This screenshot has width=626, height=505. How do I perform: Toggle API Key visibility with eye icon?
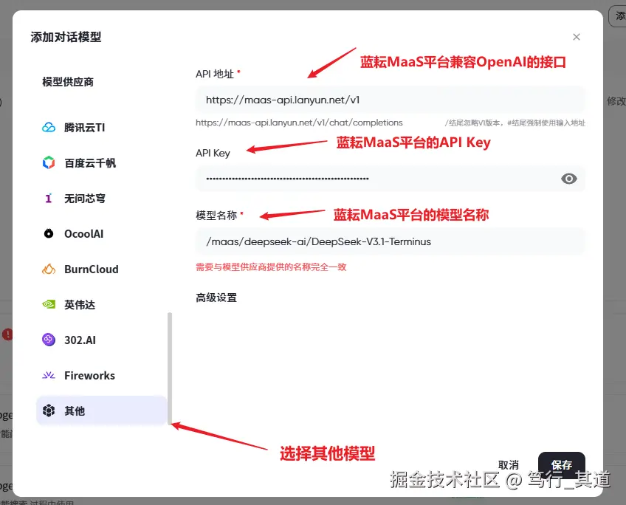(x=568, y=178)
